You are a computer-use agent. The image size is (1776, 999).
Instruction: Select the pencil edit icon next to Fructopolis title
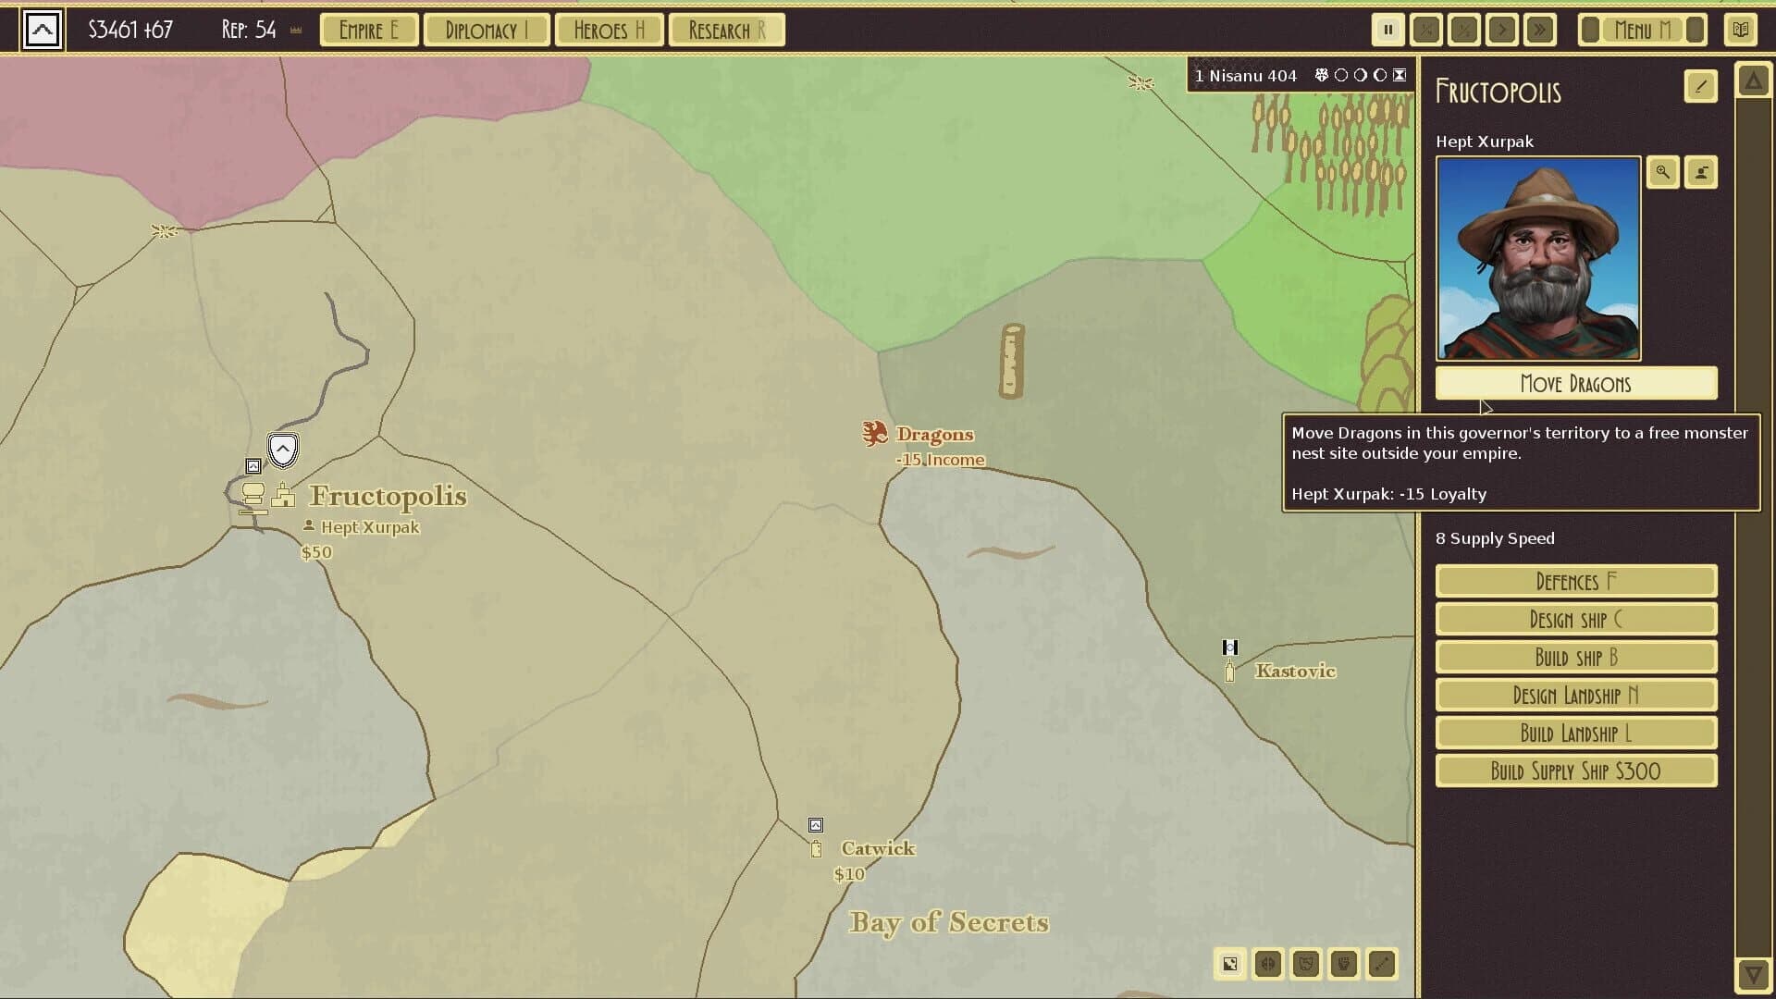pyautogui.click(x=1700, y=87)
